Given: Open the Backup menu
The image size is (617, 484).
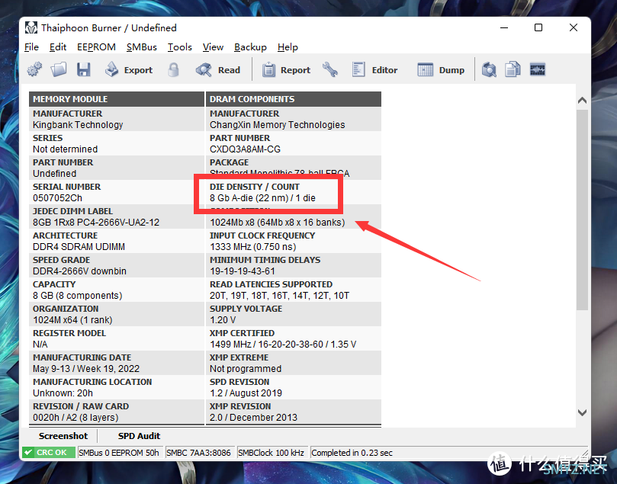Looking at the screenshot, I should (250, 47).
